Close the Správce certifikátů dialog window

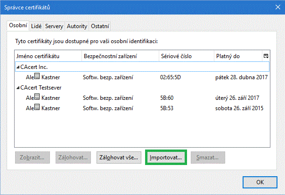tap(275, 7)
